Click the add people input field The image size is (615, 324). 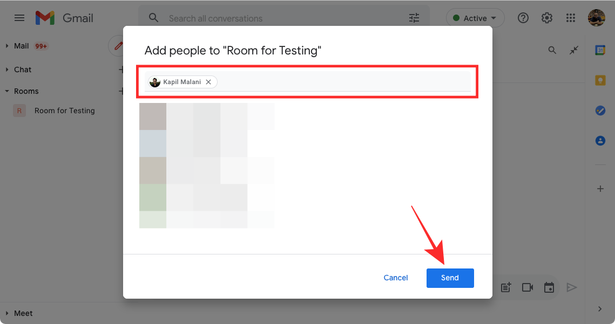pos(343,82)
